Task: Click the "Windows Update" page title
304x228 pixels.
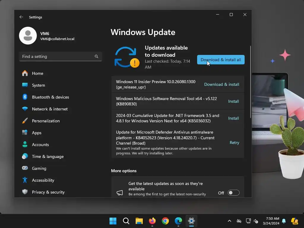Action: 143,32
